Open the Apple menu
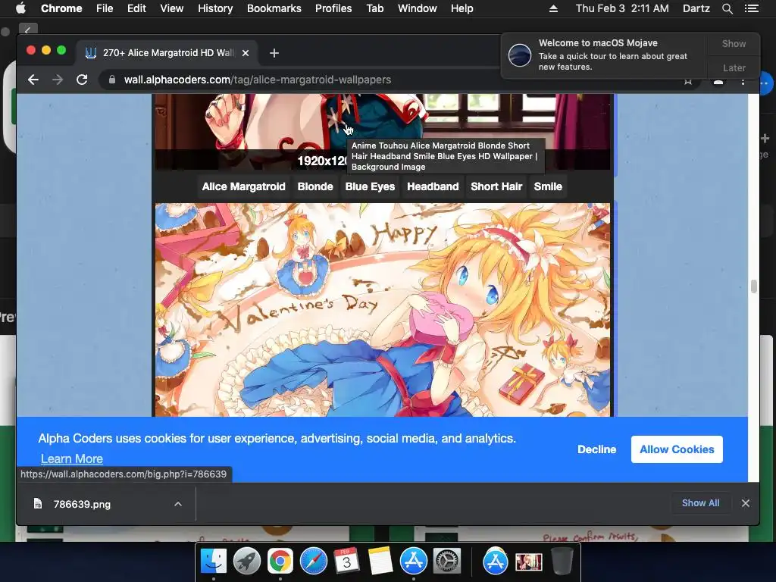This screenshot has width=776, height=582. pyautogui.click(x=20, y=8)
